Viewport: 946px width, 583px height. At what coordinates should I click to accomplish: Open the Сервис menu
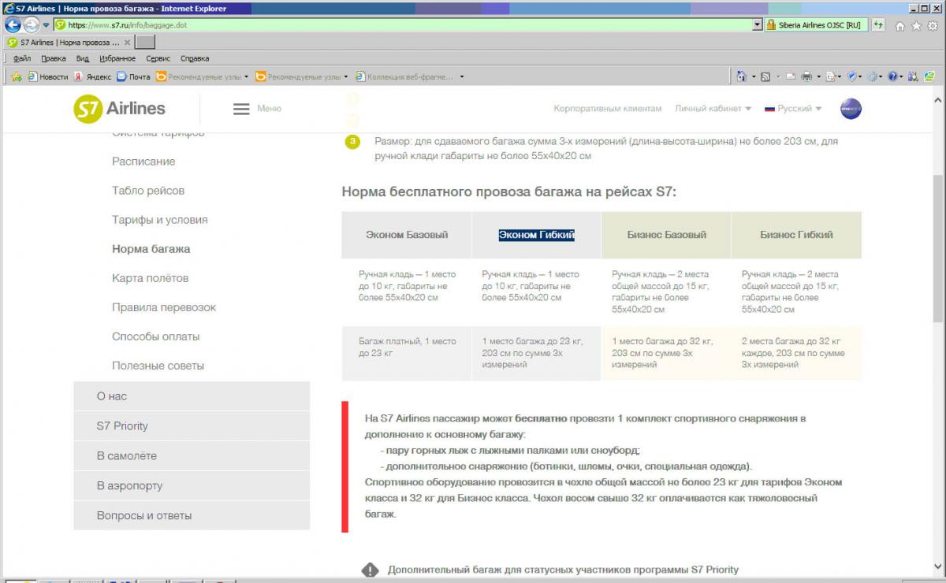[158, 58]
